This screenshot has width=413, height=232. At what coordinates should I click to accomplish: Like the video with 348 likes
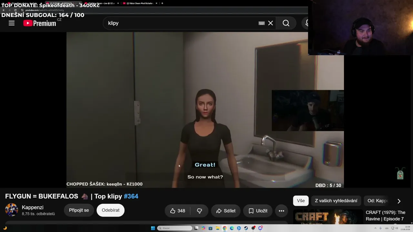[x=178, y=211]
